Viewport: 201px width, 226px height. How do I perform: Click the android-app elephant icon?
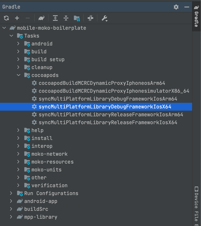coord(20,201)
